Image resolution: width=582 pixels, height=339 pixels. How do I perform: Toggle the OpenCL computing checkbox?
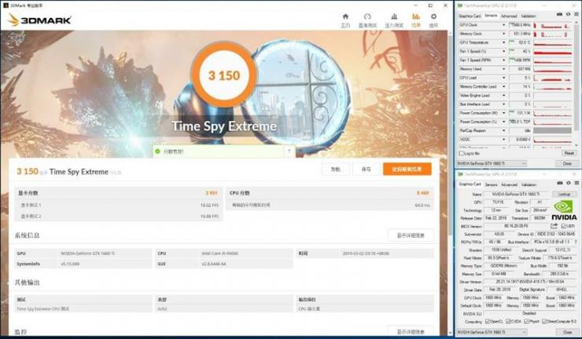click(488, 321)
